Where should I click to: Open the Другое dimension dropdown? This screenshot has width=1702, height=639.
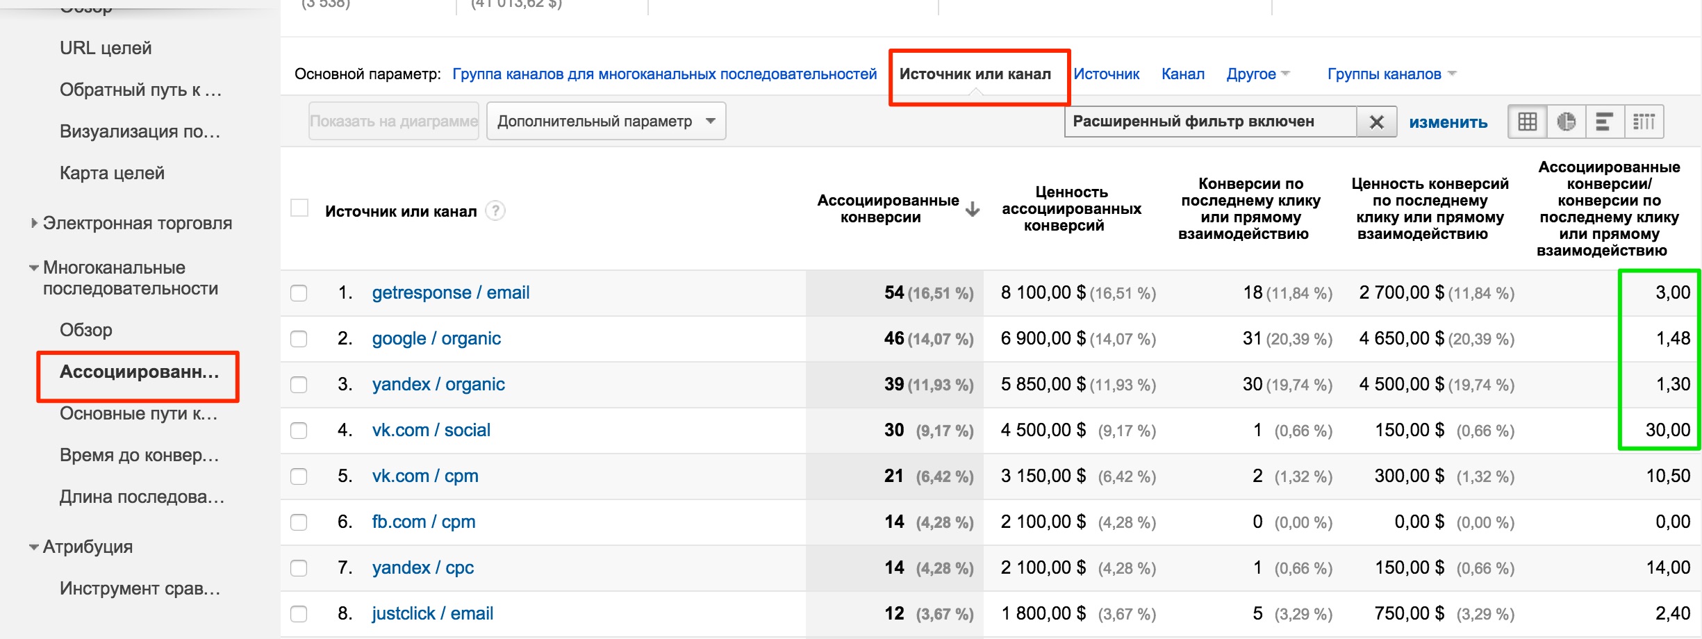[1258, 74]
